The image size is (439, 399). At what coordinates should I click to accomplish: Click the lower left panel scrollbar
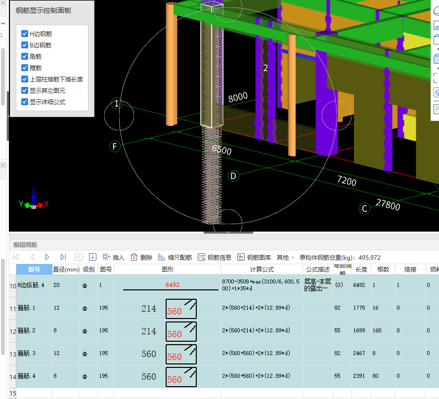tap(3, 307)
